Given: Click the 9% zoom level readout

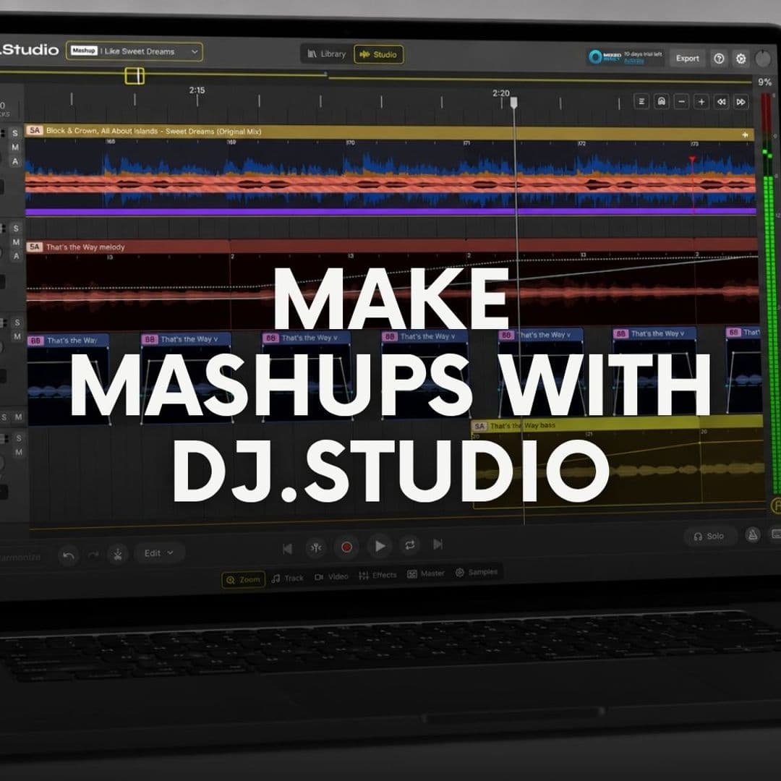Looking at the screenshot, I should pyautogui.click(x=764, y=82).
